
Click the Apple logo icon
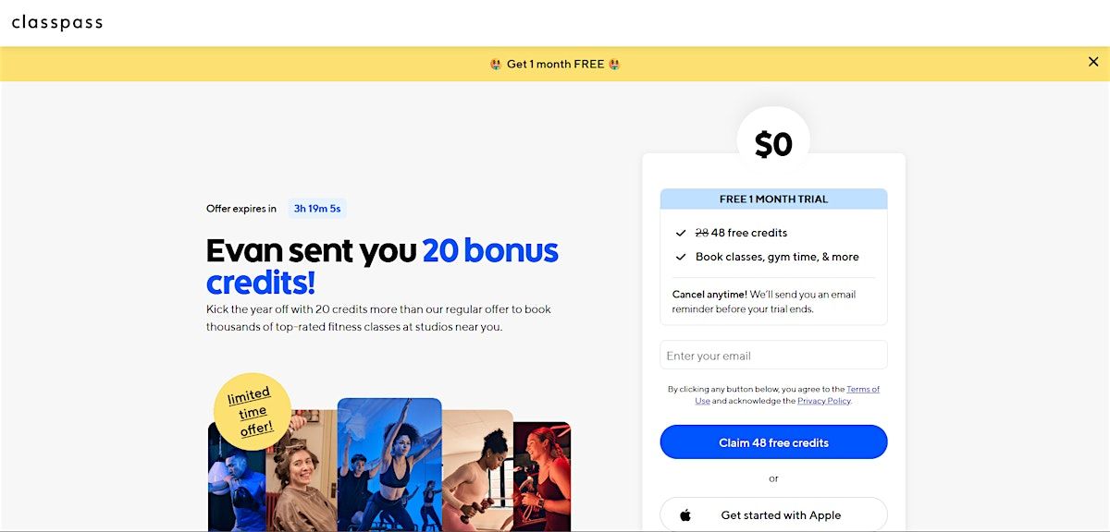point(685,515)
